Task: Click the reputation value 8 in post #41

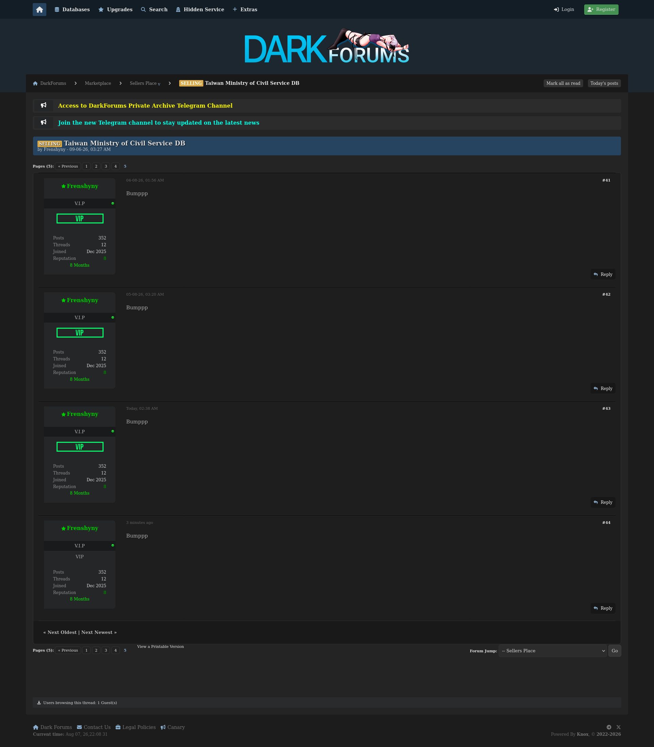Action: tap(105, 259)
